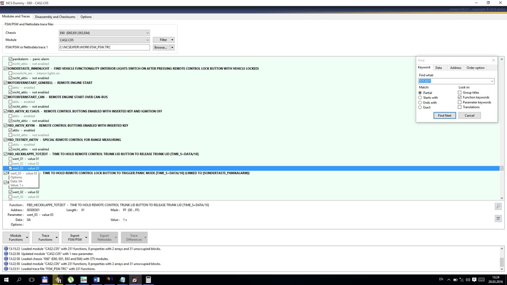Click the NCS Dummy red checkmark taskbar icon
Image resolution: width=507 pixels, height=285 pixels.
[135, 280]
